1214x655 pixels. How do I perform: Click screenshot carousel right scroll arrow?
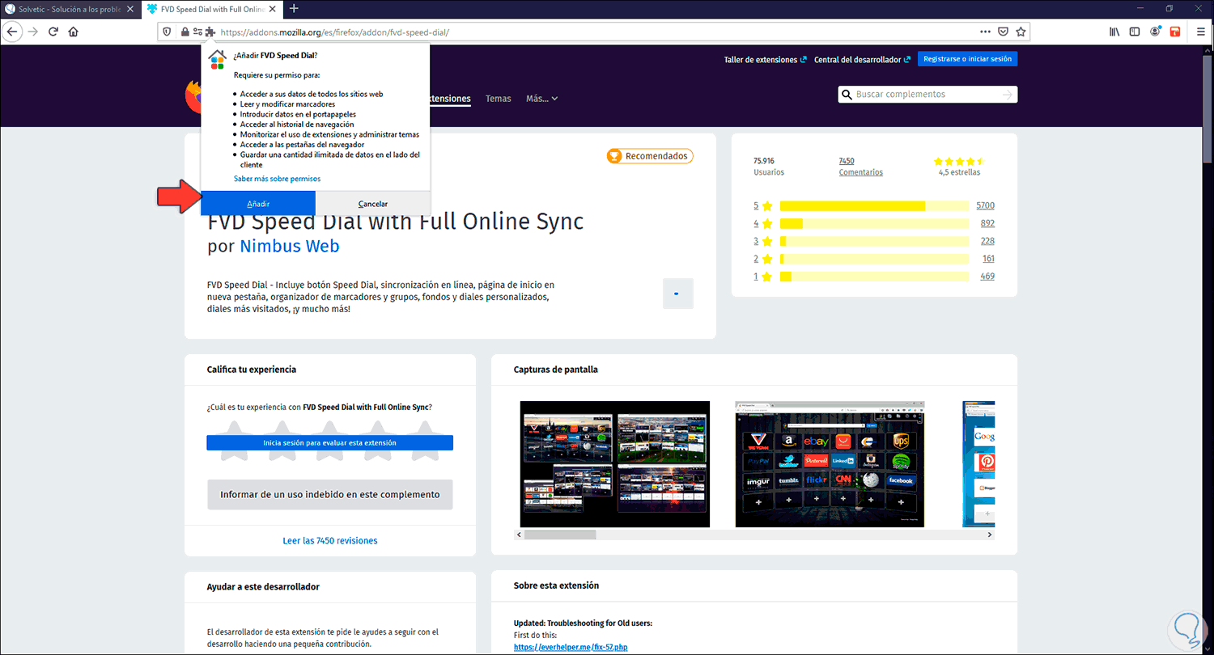pos(991,535)
